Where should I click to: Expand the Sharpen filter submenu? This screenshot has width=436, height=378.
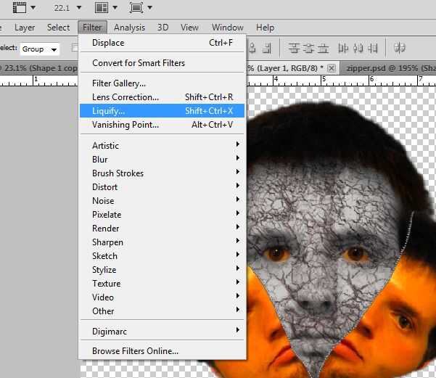(x=162, y=242)
